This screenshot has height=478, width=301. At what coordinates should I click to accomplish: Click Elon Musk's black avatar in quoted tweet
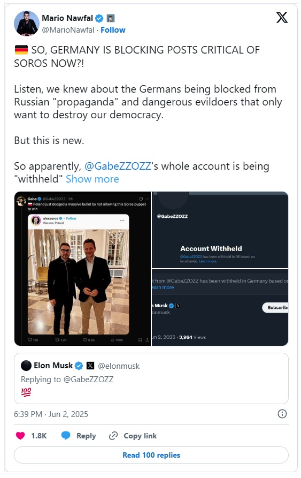click(26, 366)
